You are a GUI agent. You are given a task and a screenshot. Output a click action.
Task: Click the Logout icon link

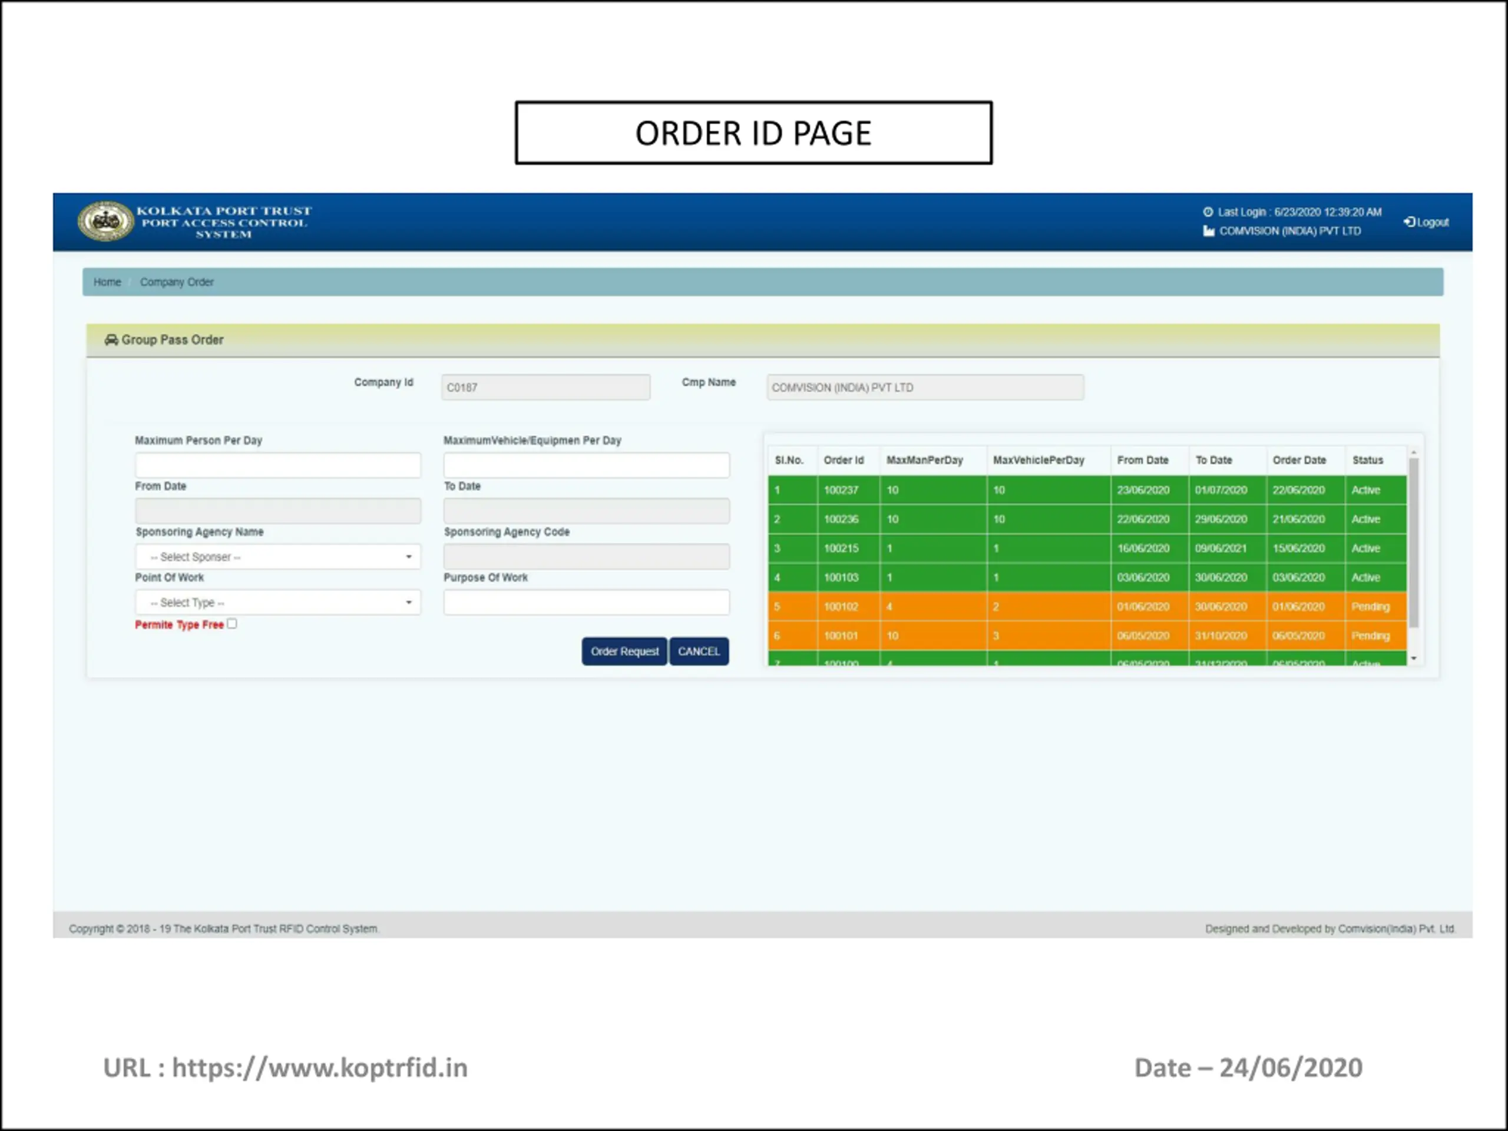click(x=1426, y=222)
